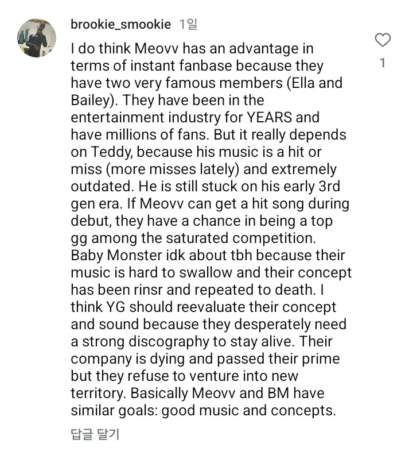Click the 1일 comment timestamp
The width and height of the screenshot is (413, 459).
pyautogui.click(x=188, y=24)
